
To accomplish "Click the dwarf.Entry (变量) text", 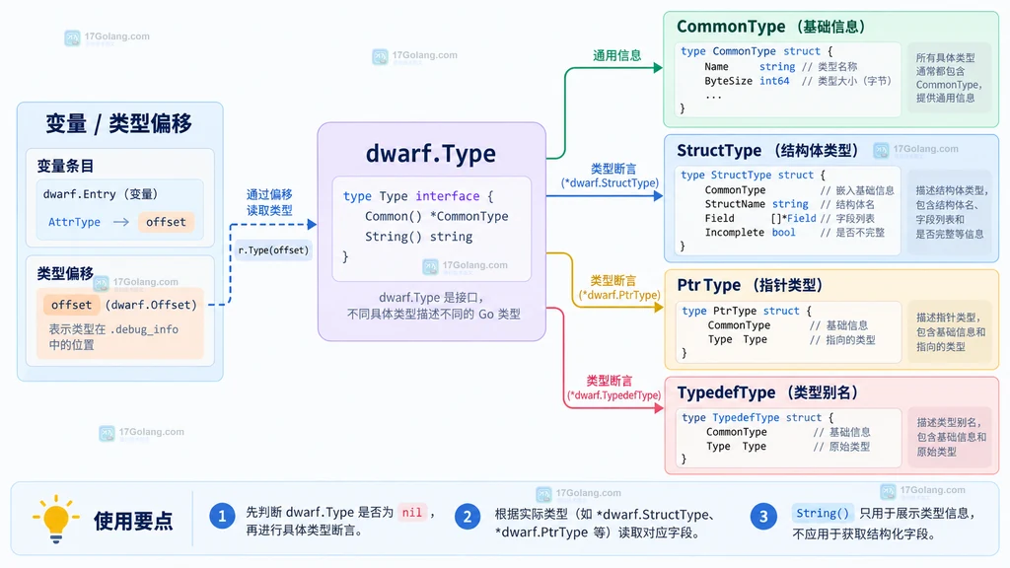I will 101,194.
